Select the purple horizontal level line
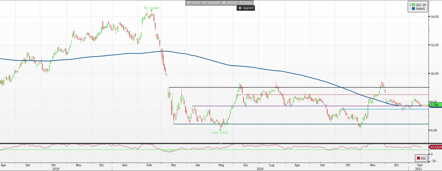Viewport: 442px width, 171px height. coord(277,106)
